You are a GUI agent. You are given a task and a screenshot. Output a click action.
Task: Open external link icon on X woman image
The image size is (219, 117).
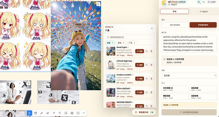(29, 83)
